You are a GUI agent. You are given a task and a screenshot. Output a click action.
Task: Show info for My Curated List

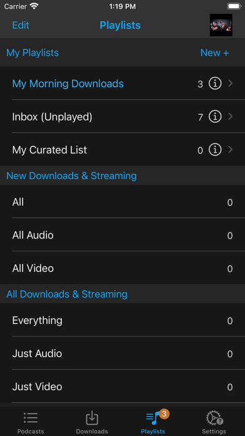coord(215,150)
